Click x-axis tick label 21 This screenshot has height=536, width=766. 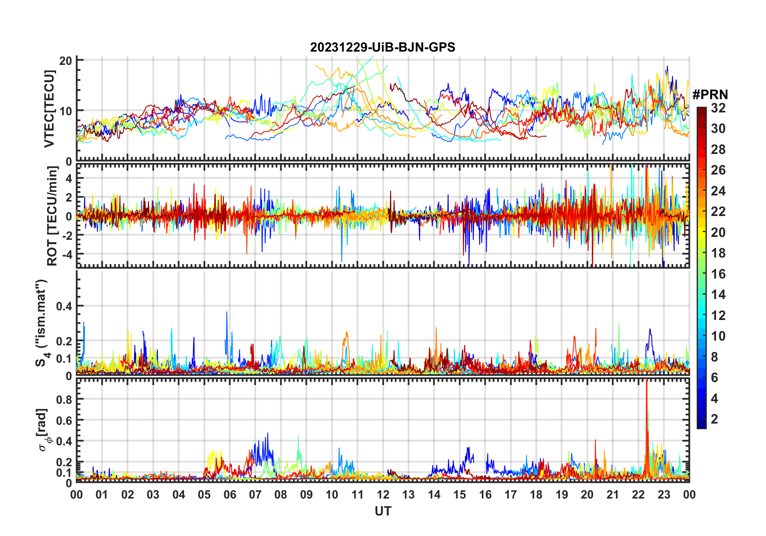(x=613, y=494)
